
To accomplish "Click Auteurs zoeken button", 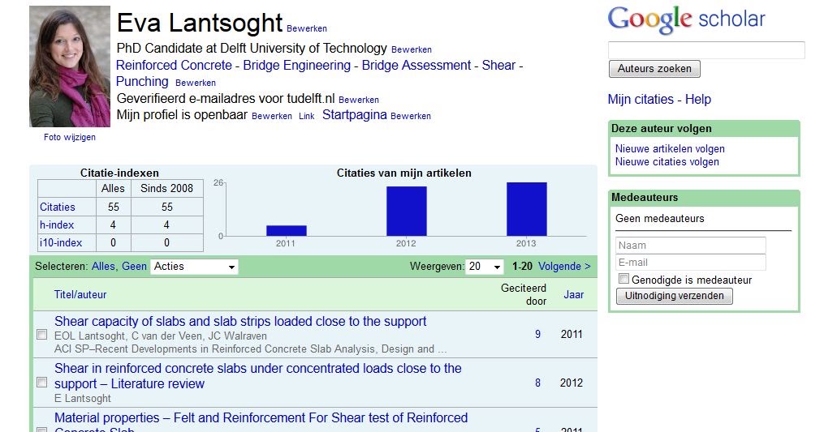I will (654, 69).
